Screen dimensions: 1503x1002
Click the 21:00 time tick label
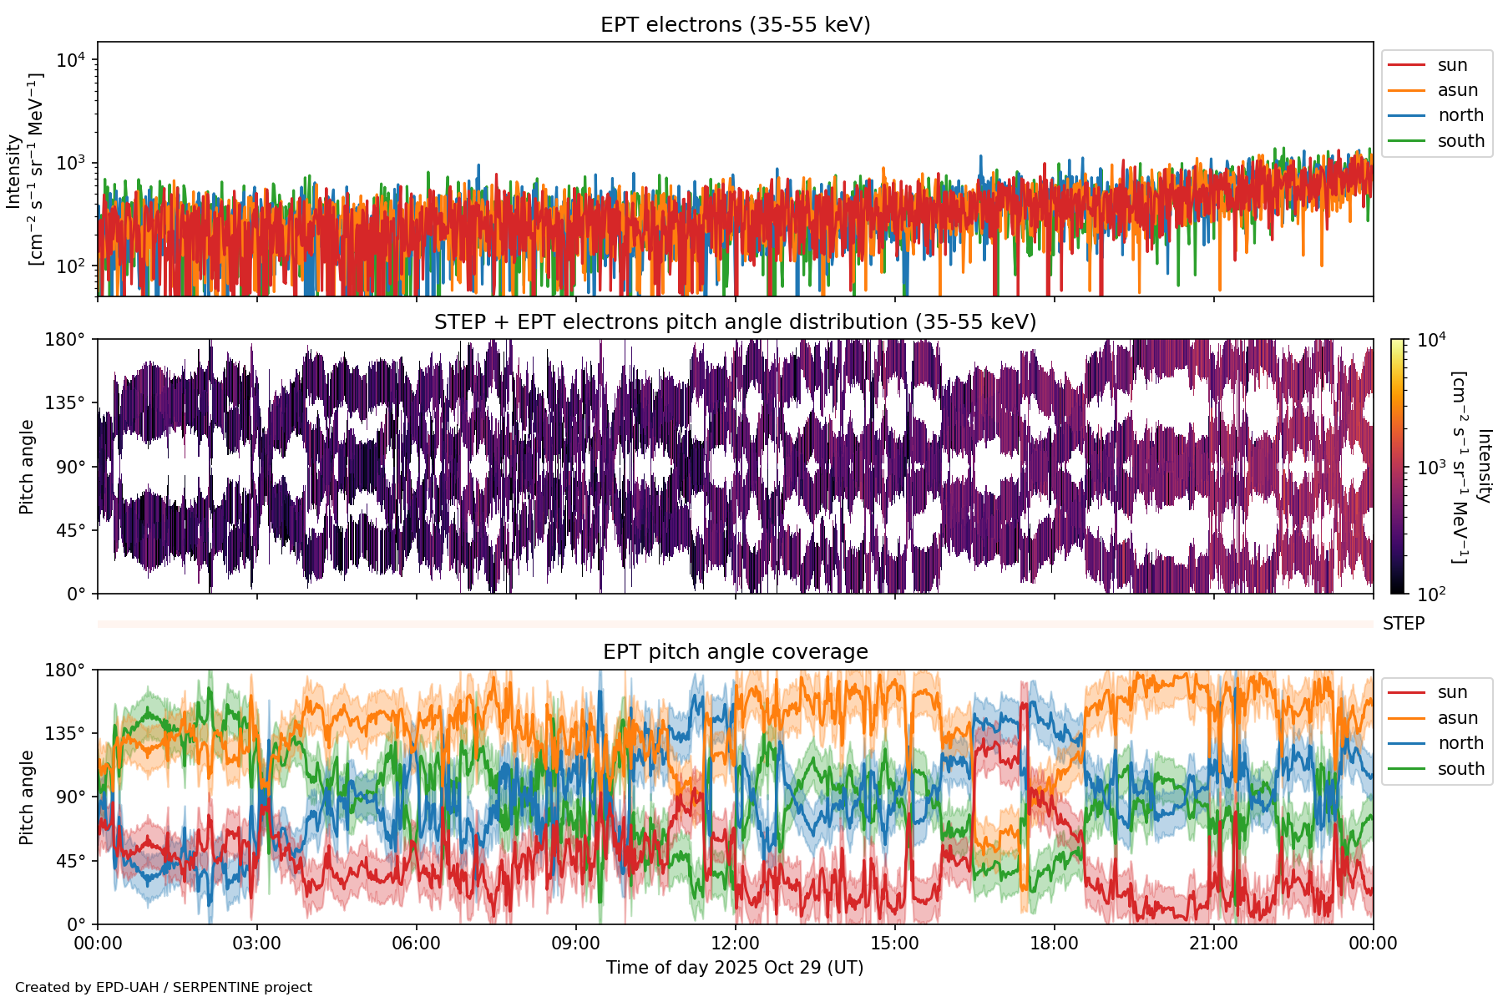pyautogui.click(x=1213, y=944)
